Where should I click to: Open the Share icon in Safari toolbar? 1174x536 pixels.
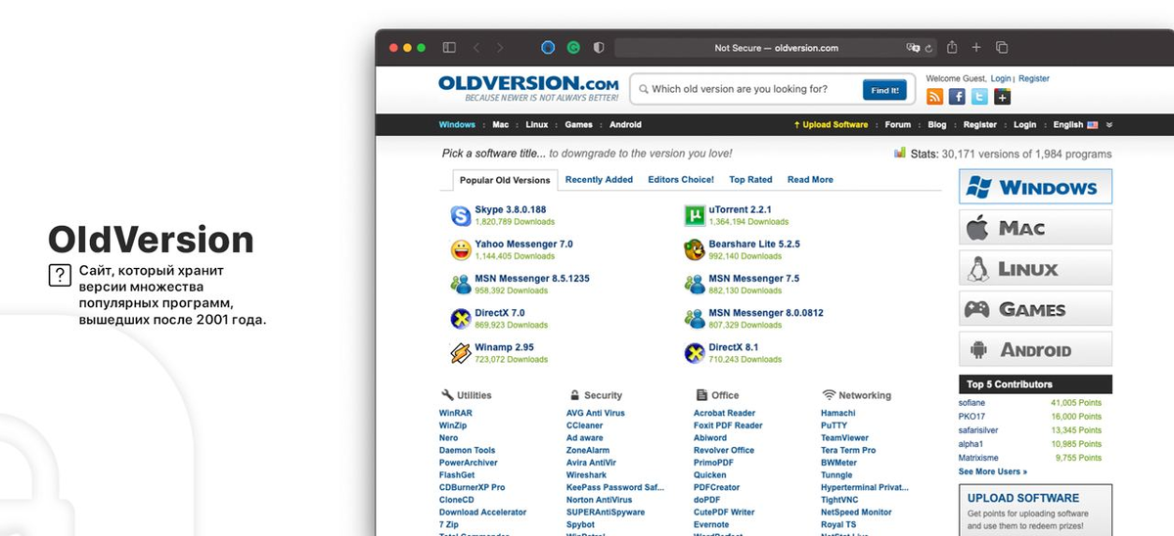point(952,47)
